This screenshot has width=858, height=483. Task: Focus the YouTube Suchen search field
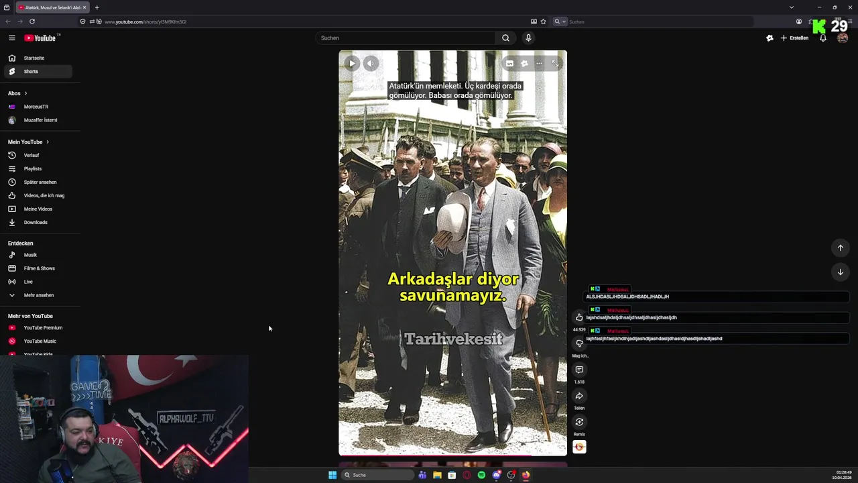tap(406, 38)
